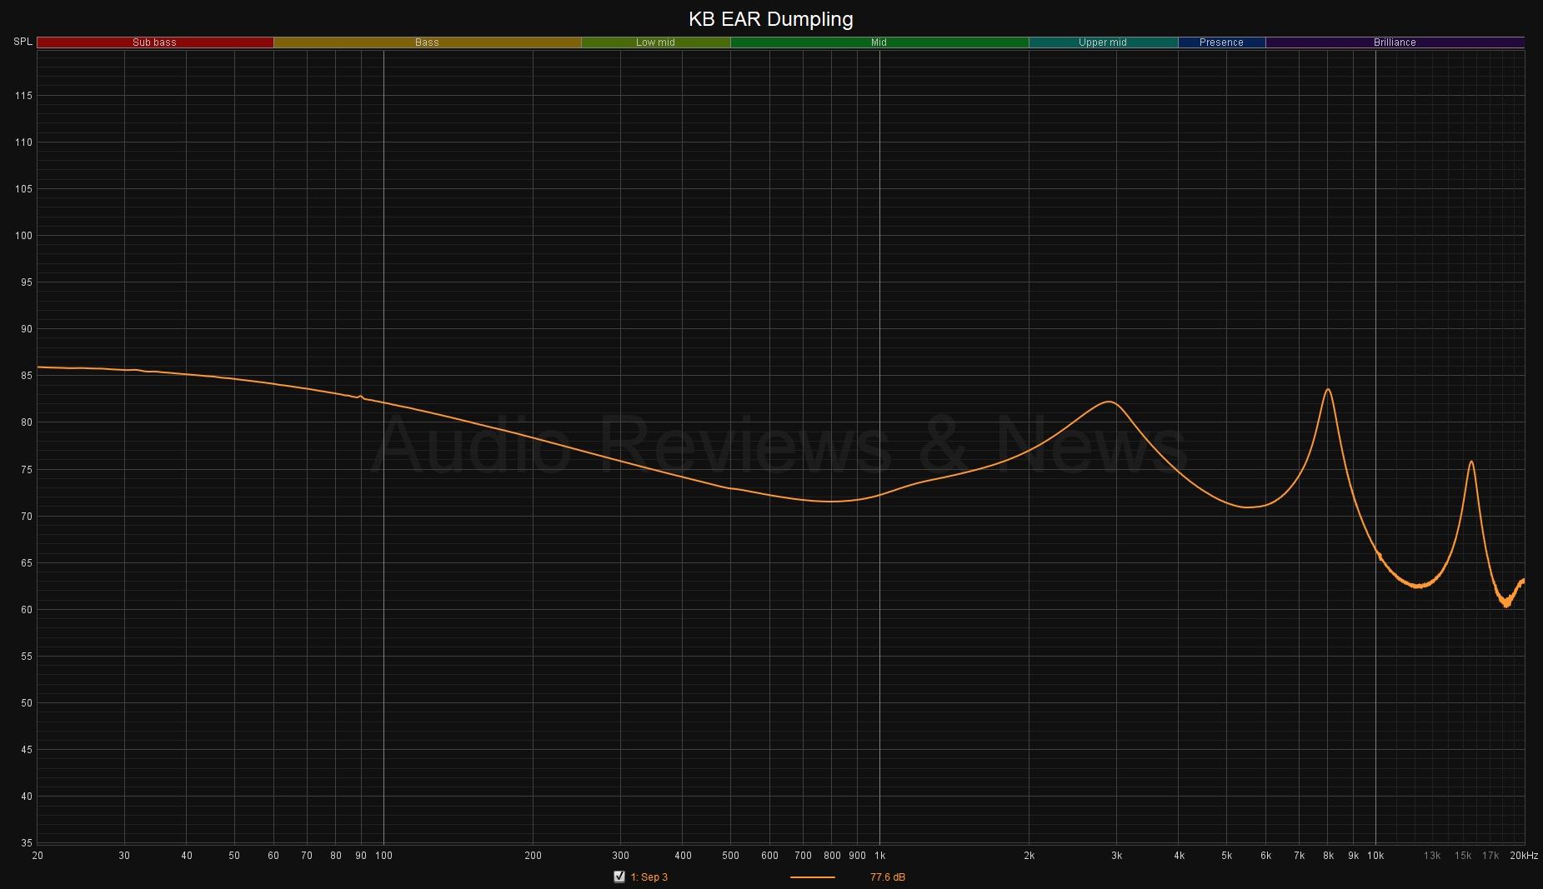Select the Sub bass band header

155,42
